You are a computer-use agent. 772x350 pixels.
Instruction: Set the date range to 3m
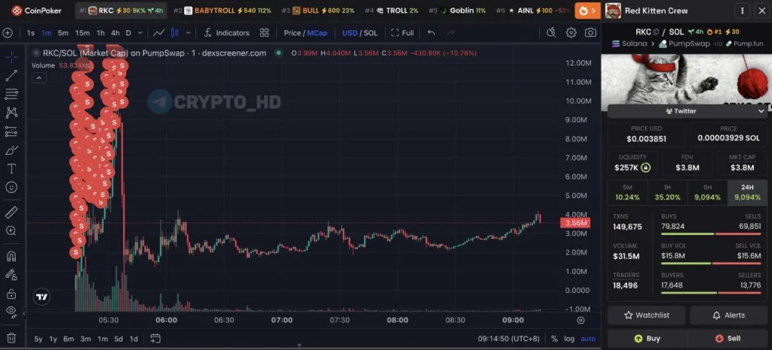pyautogui.click(x=86, y=339)
